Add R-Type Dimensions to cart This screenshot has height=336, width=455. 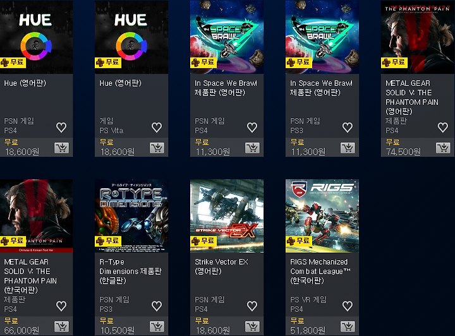157,327
